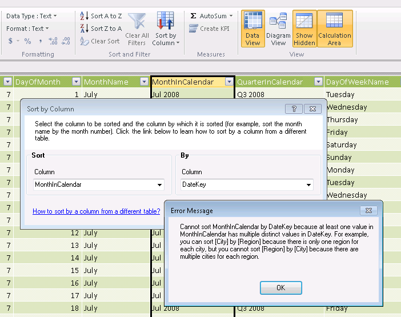Click the DayOfMonth value 15 cell
This screenshot has width=401, height=317.
coord(47,271)
